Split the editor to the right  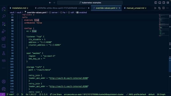pyautogui.click(x=164, y=8)
